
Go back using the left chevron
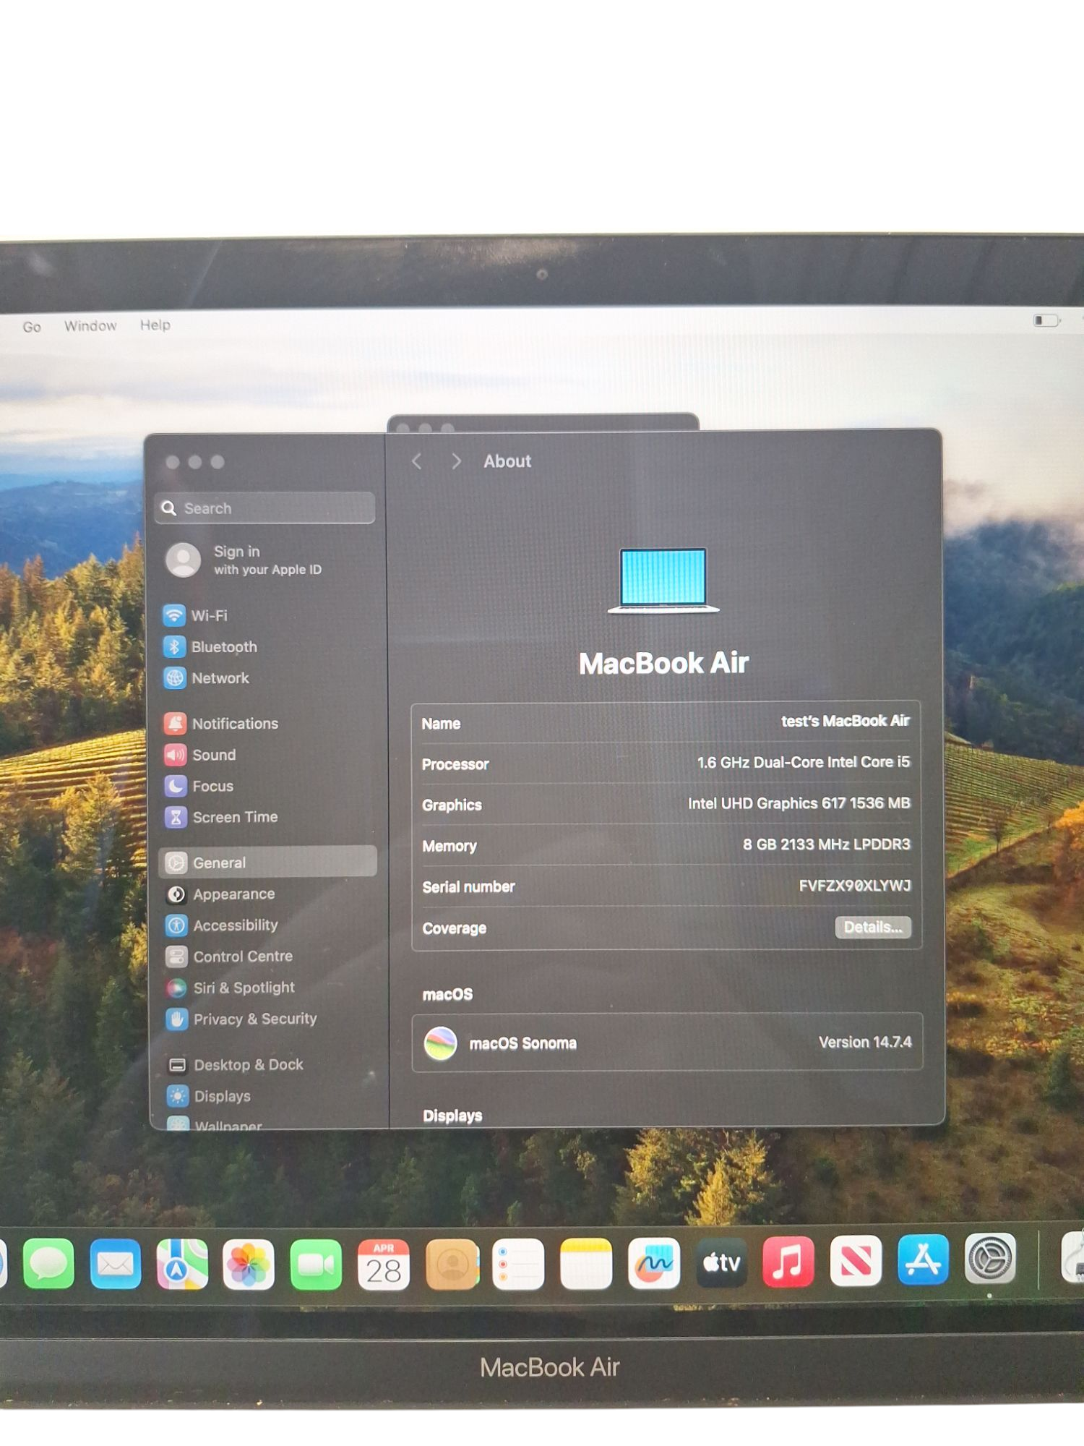click(417, 461)
